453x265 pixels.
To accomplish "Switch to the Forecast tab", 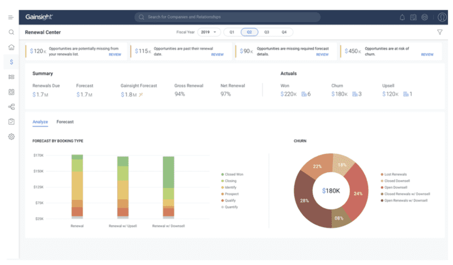I will (x=65, y=122).
